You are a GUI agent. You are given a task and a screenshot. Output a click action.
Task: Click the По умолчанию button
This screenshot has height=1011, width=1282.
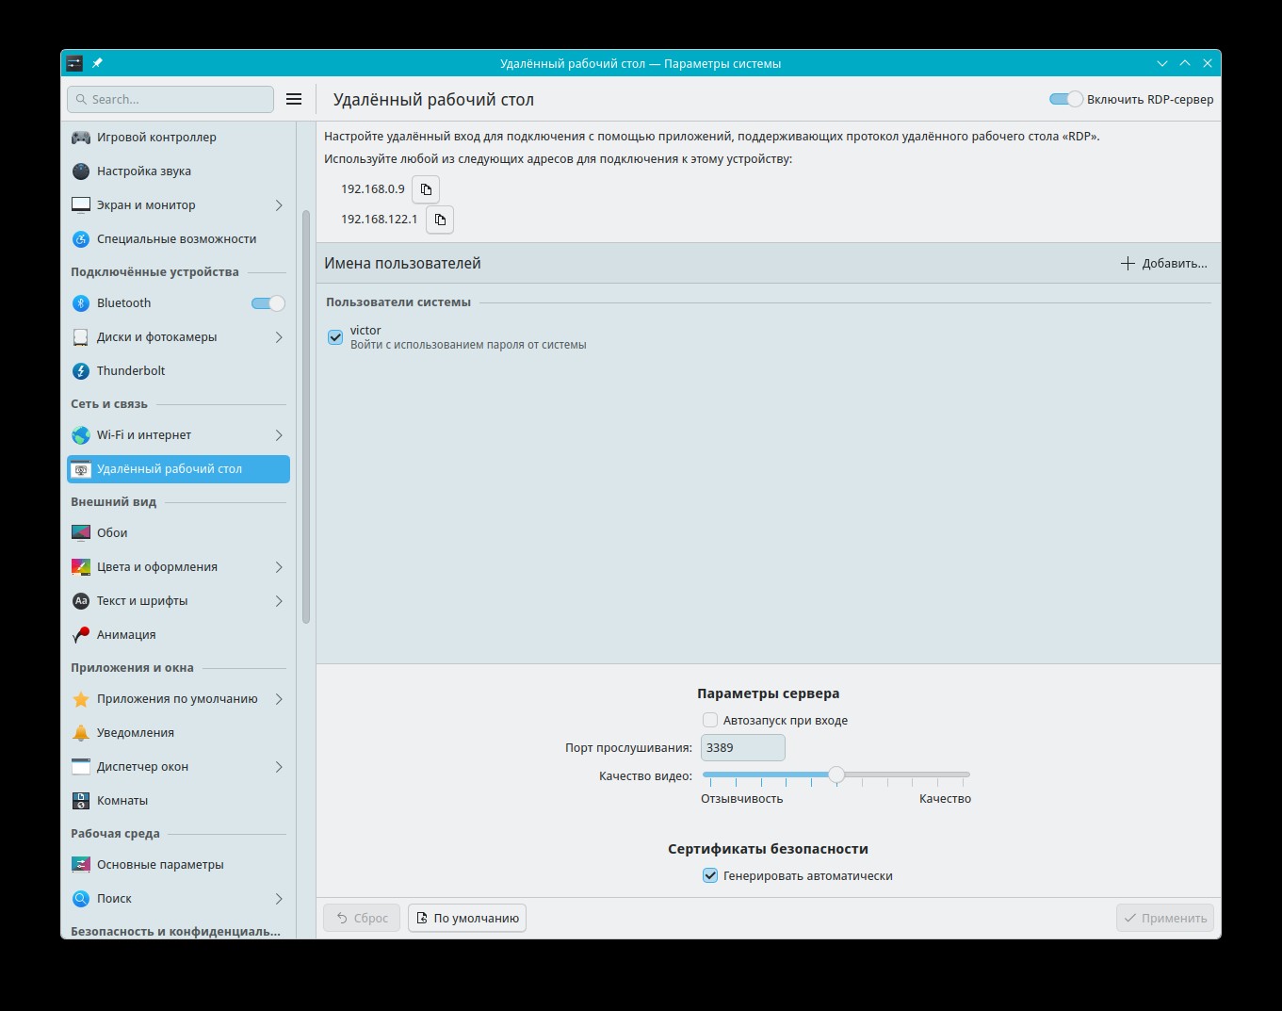pyautogui.click(x=467, y=918)
